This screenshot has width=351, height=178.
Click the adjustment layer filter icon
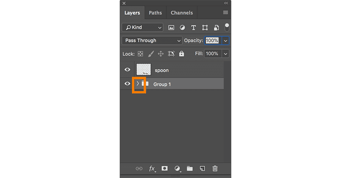click(182, 27)
